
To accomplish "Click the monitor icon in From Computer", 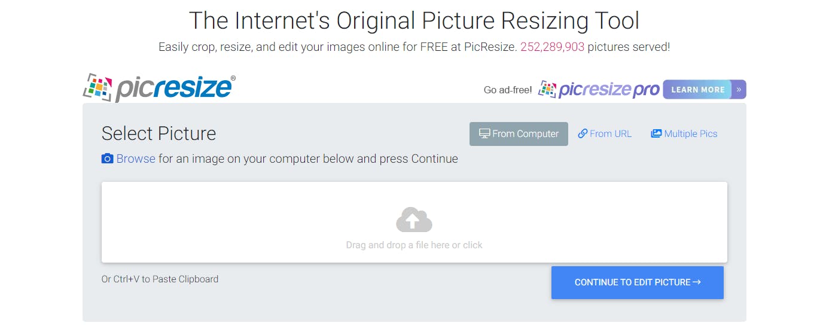I will pos(484,134).
